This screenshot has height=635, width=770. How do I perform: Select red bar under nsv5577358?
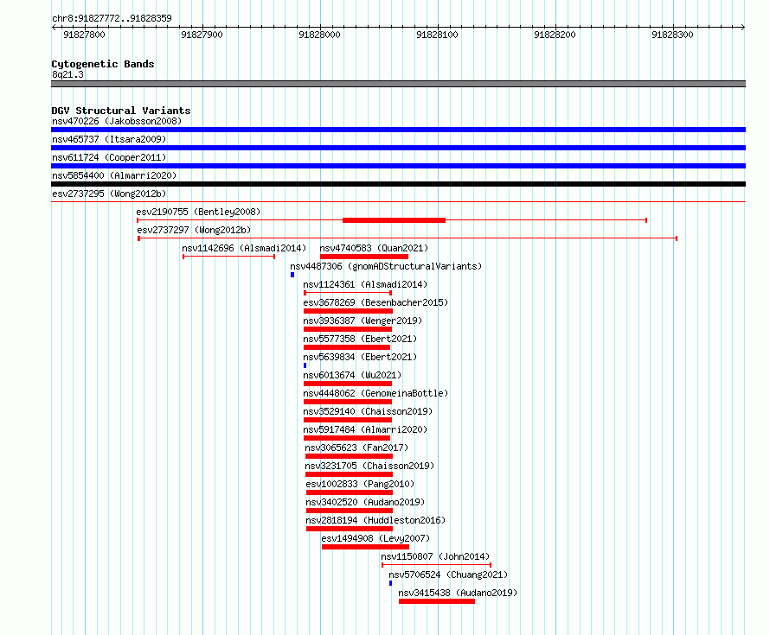tap(347, 347)
